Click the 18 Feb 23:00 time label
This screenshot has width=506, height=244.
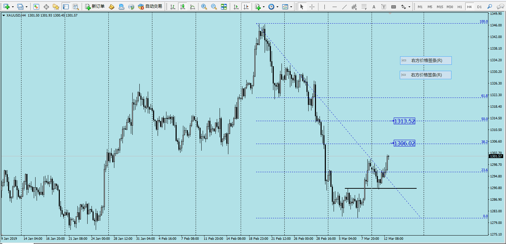coord(259,238)
